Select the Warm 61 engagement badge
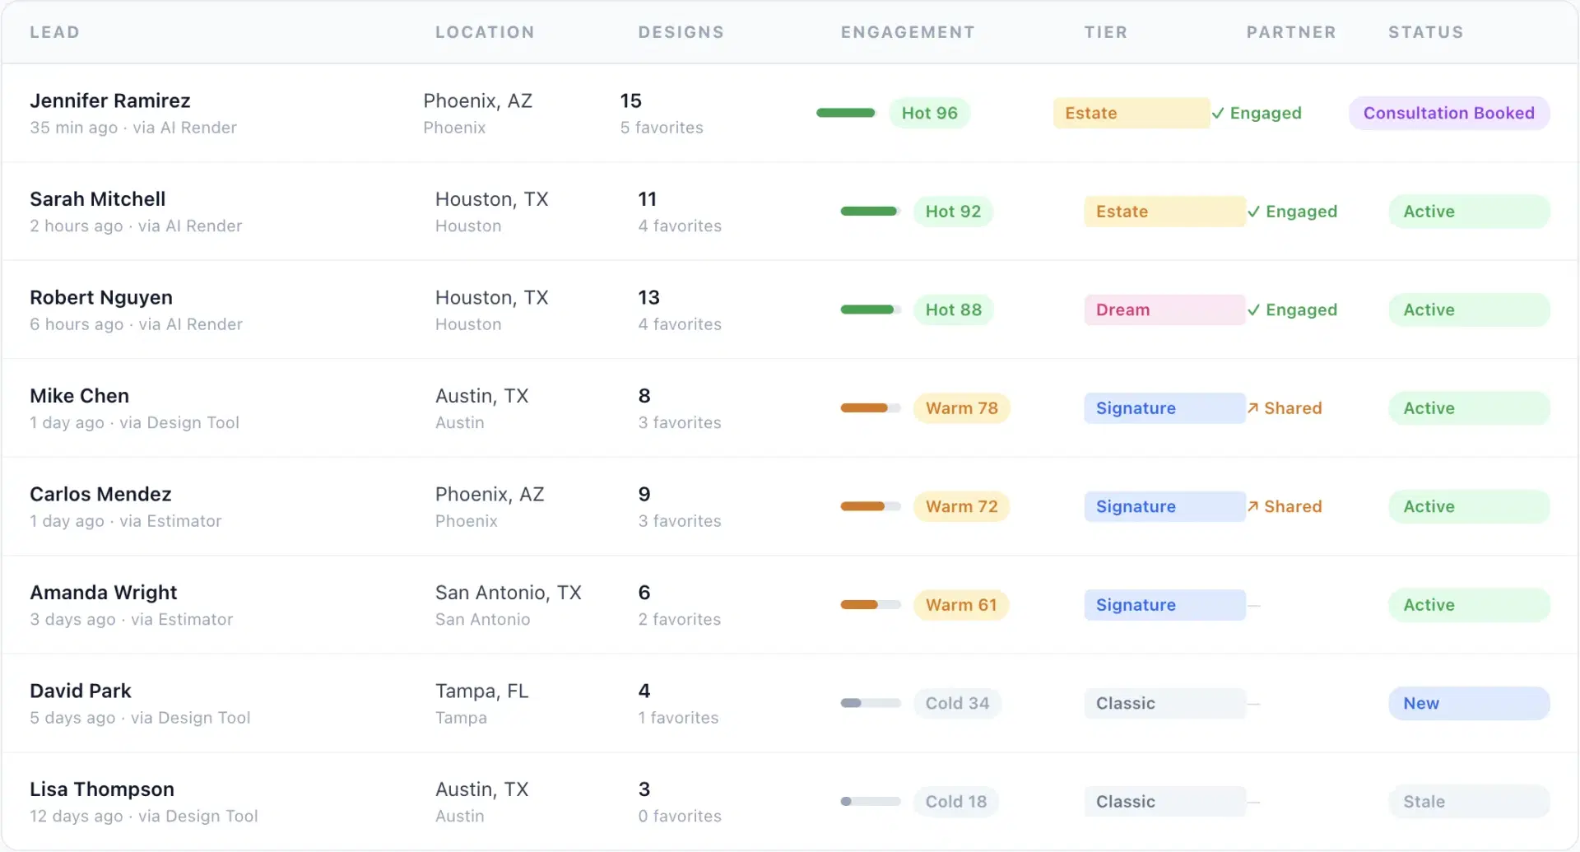 pyautogui.click(x=960, y=605)
